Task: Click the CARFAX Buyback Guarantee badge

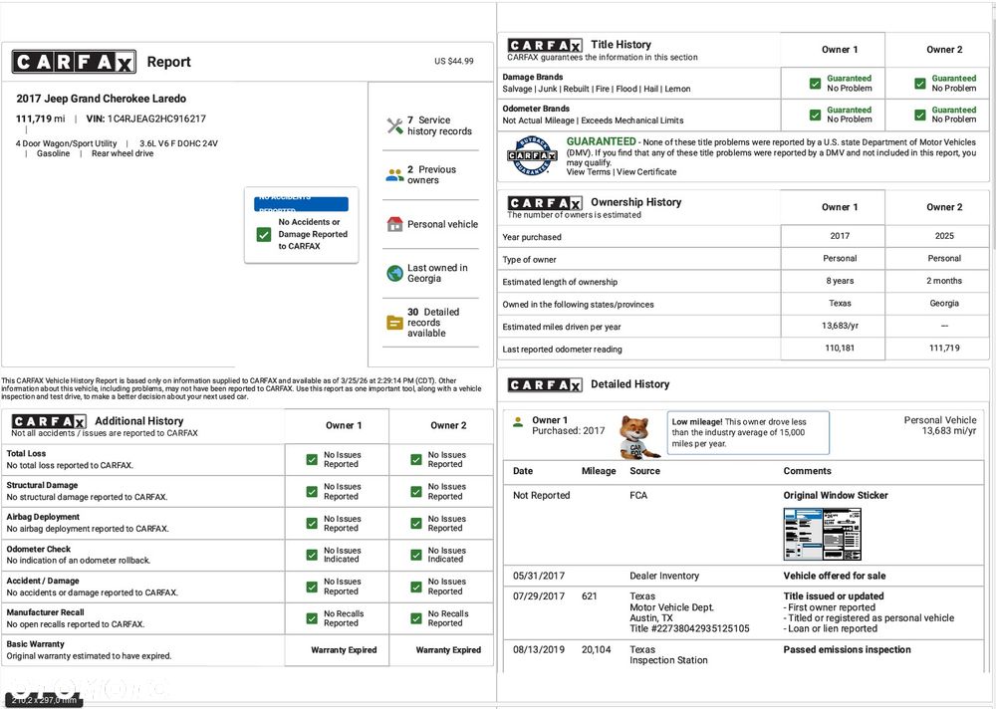Action: point(532,155)
